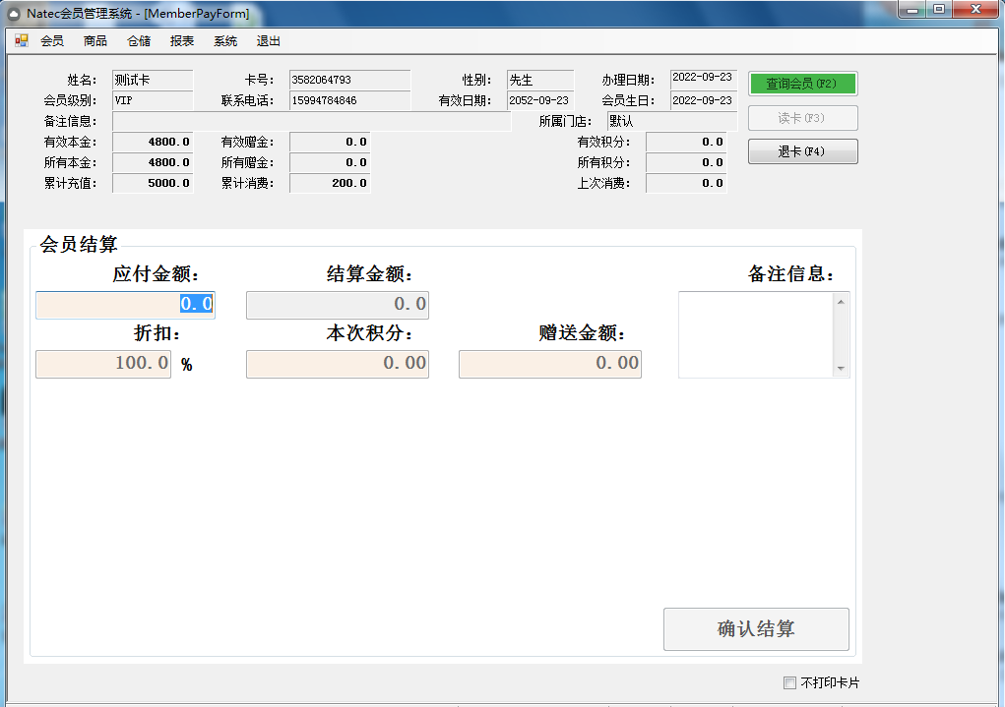The image size is (1005, 707).
Task: Click the green 查询会员 (F2) button
Action: pos(802,84)
